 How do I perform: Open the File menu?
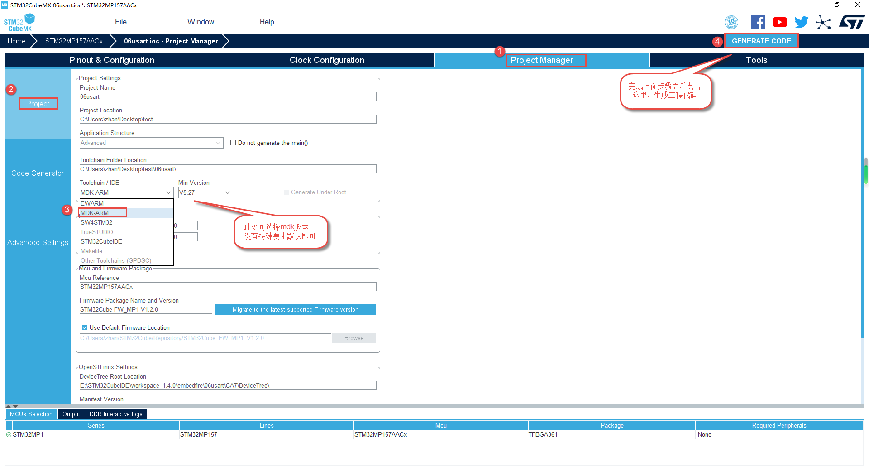pos(121,22)
